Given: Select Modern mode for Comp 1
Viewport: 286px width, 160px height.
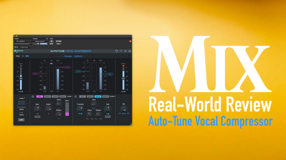Looking at the screenshot, I should pyautogui.click(x=63, y=96).
